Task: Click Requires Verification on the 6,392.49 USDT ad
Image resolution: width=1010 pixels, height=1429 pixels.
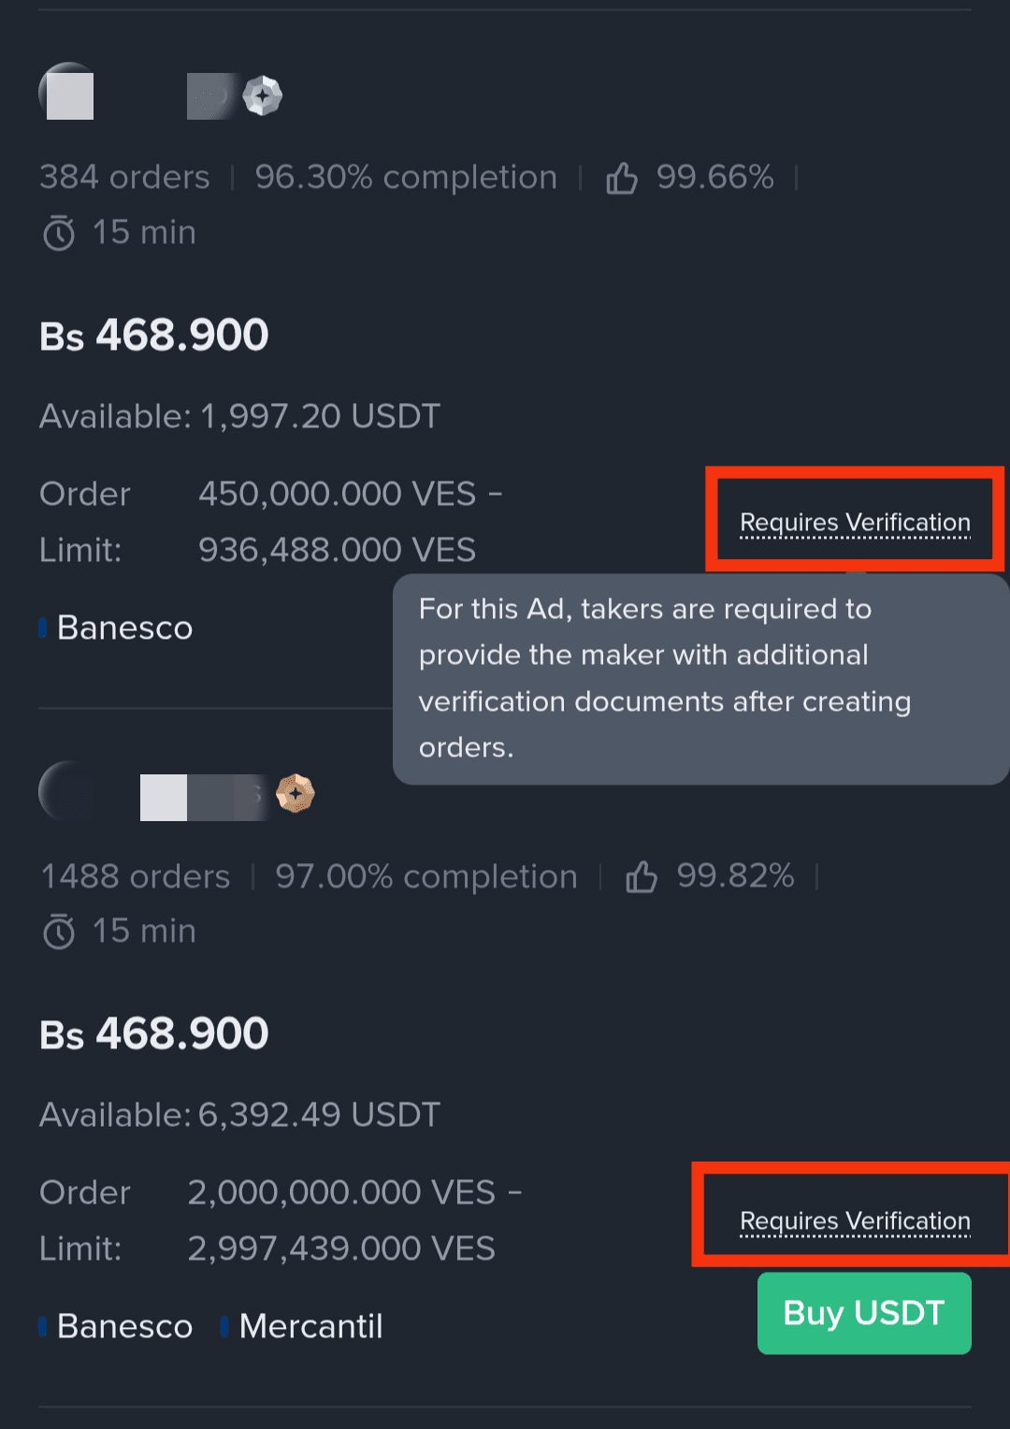Action: coord(855,1220)
